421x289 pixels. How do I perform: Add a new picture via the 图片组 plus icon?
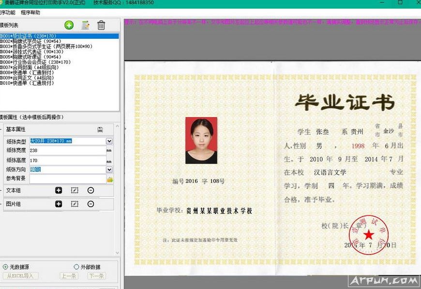(x=60, y=204)
